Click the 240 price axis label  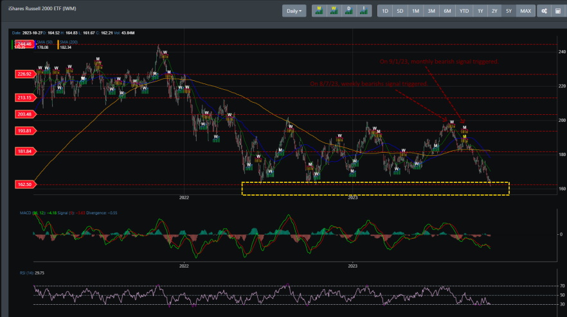[x=562, y=51]
